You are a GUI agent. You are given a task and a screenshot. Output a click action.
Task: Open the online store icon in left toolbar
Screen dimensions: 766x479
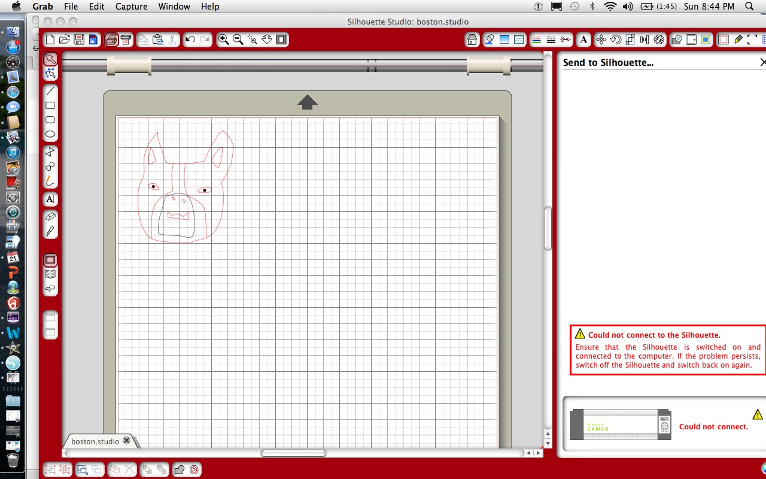click(x=50, y=289)
